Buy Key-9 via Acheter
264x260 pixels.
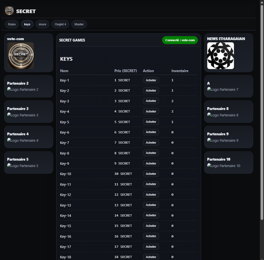point(151,163)
